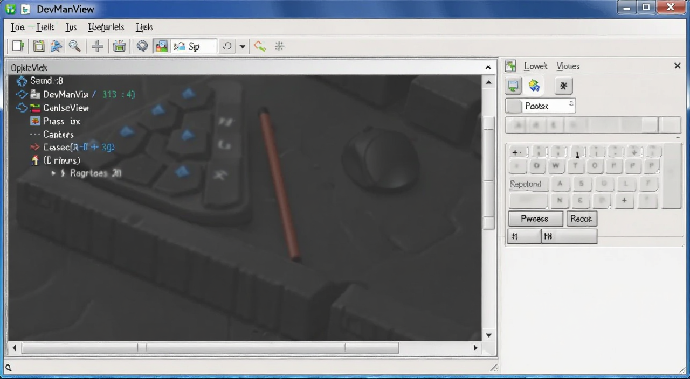Click the 'N' key on the keypad

coord(560,201)
